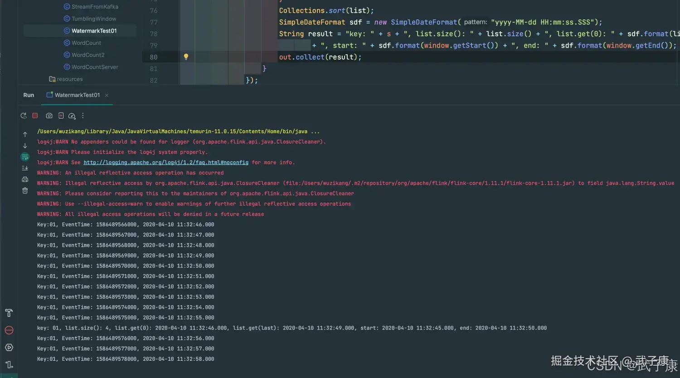The width and height of the screenshot is (680, 378).
Task: Click the up arrow in console gutter
Action: (25, 134)
